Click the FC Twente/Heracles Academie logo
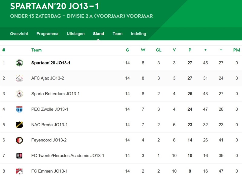The height and width of the screenshot is (178, 242). click(x=19, y=156)
